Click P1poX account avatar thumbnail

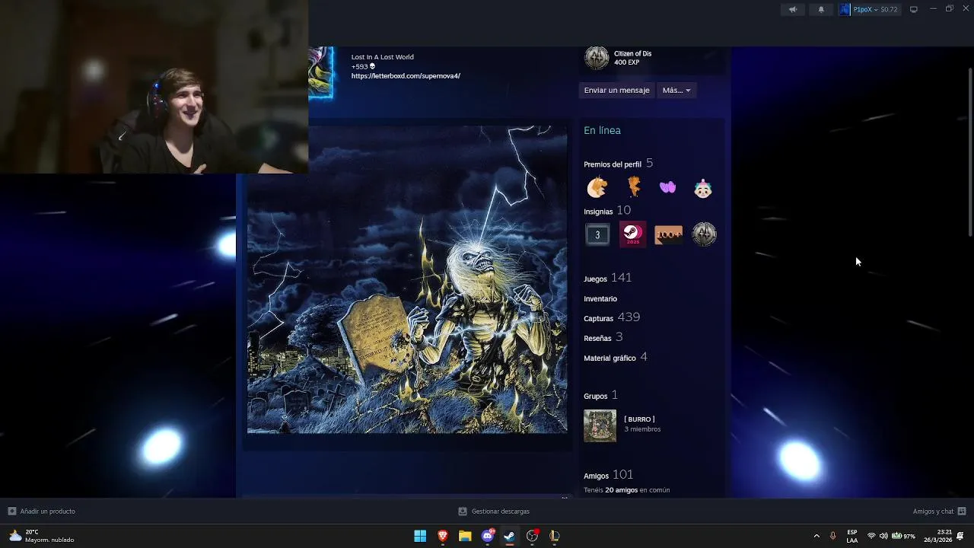[845, 9]
